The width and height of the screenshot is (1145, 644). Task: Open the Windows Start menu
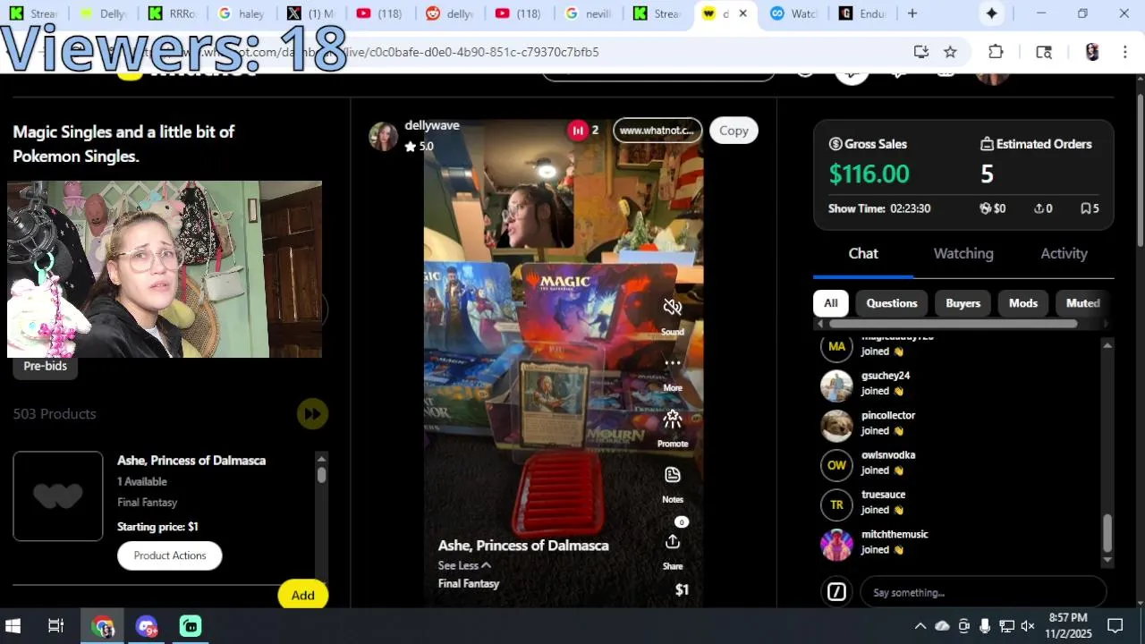[13, 626]
